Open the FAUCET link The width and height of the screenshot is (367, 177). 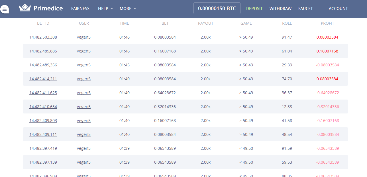coord(305,9)
